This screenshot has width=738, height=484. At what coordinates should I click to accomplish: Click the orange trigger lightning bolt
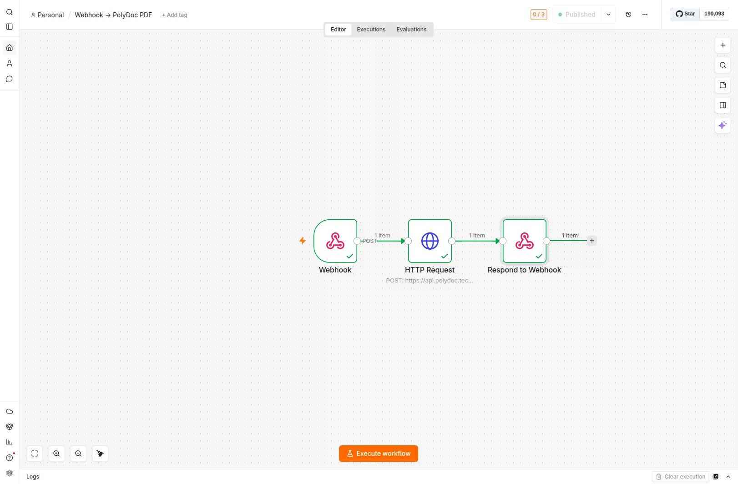pyautogui.click(x=303, y=241)
